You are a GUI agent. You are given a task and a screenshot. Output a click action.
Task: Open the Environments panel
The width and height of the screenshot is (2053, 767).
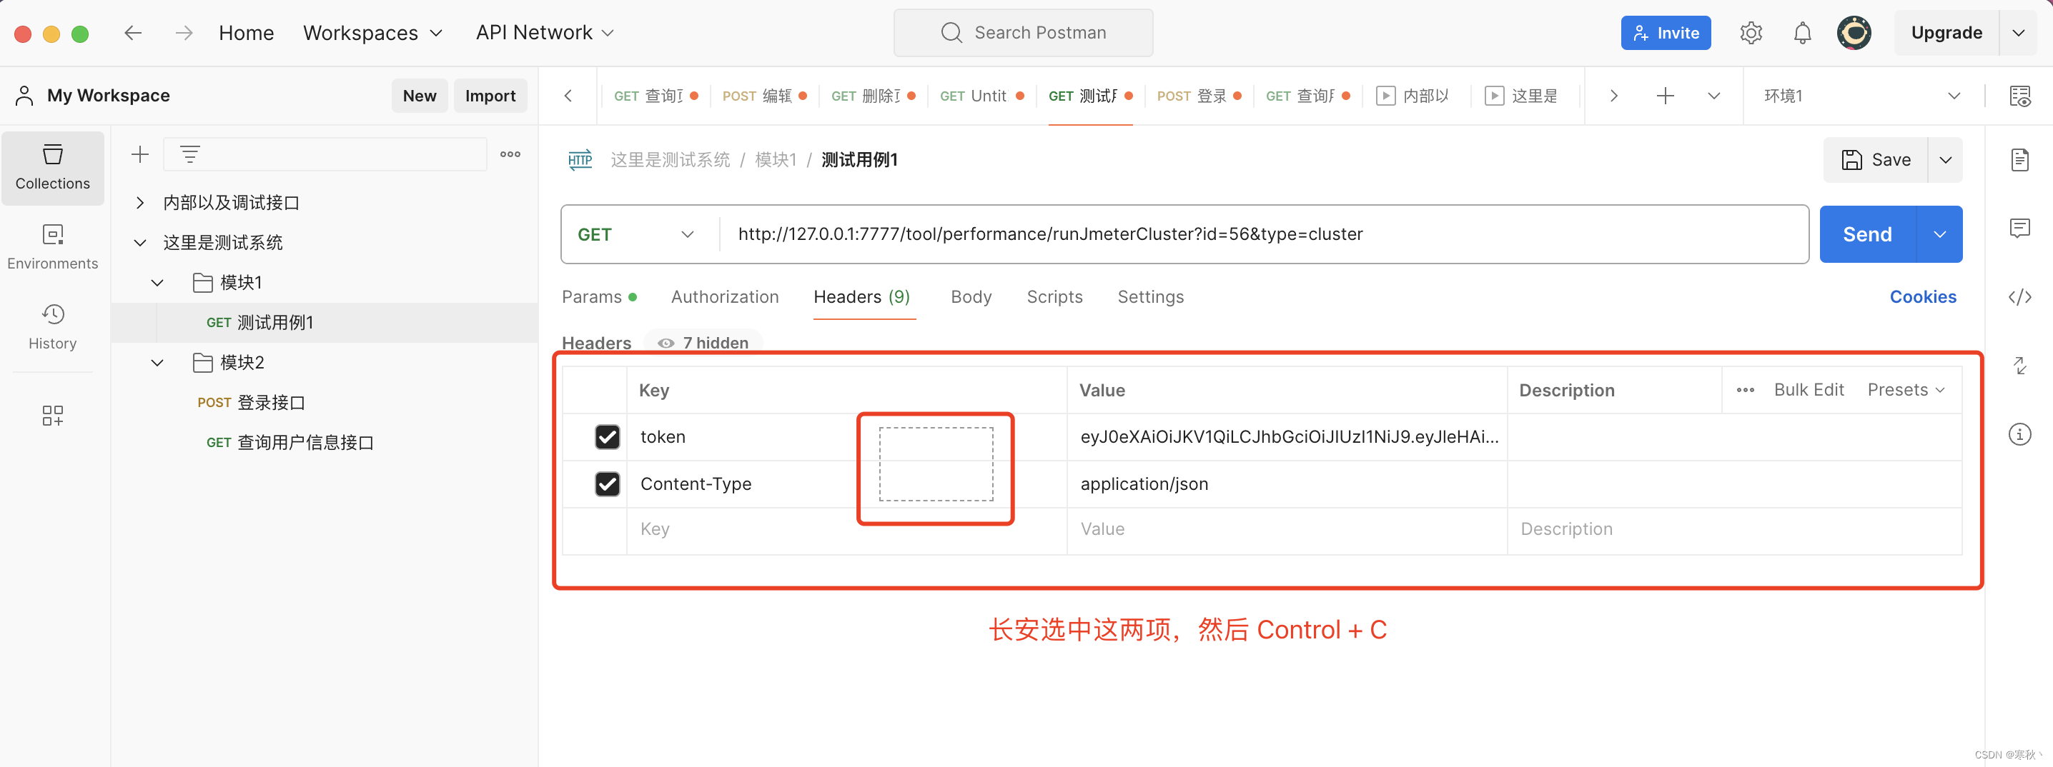pos(53,246)
